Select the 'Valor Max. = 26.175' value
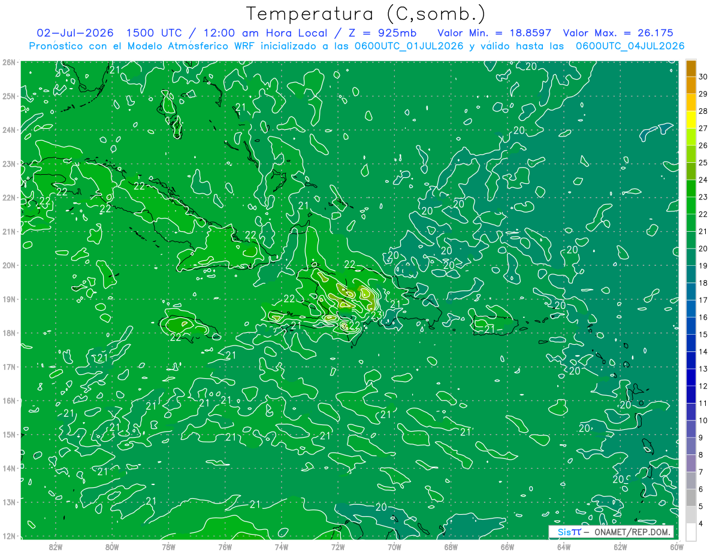This screenshot has height=555, width=719. (x=618, y=33)
